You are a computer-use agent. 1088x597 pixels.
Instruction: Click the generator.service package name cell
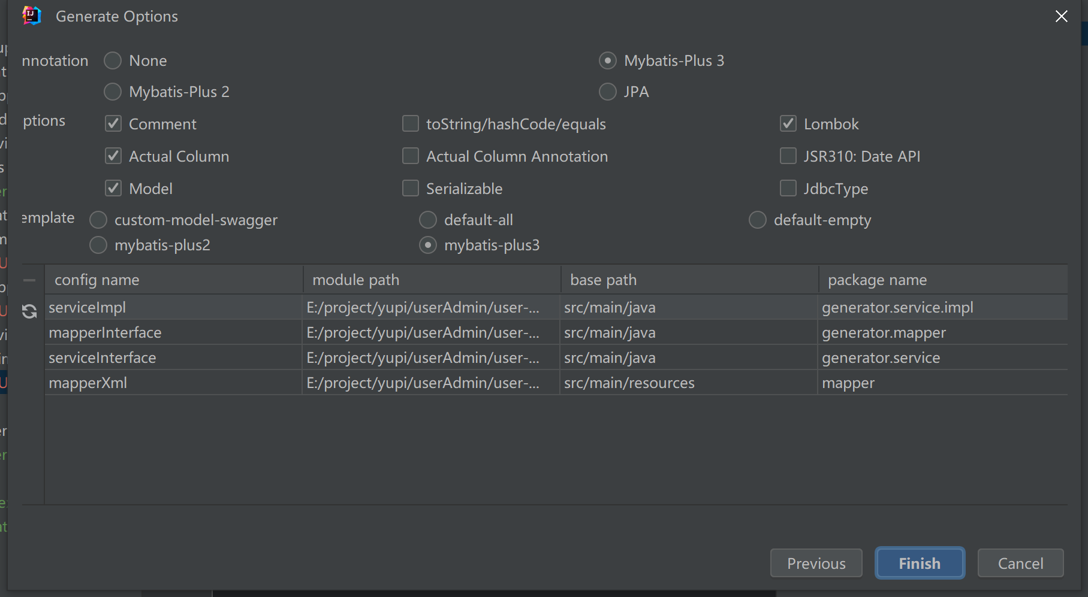(942, 357)
